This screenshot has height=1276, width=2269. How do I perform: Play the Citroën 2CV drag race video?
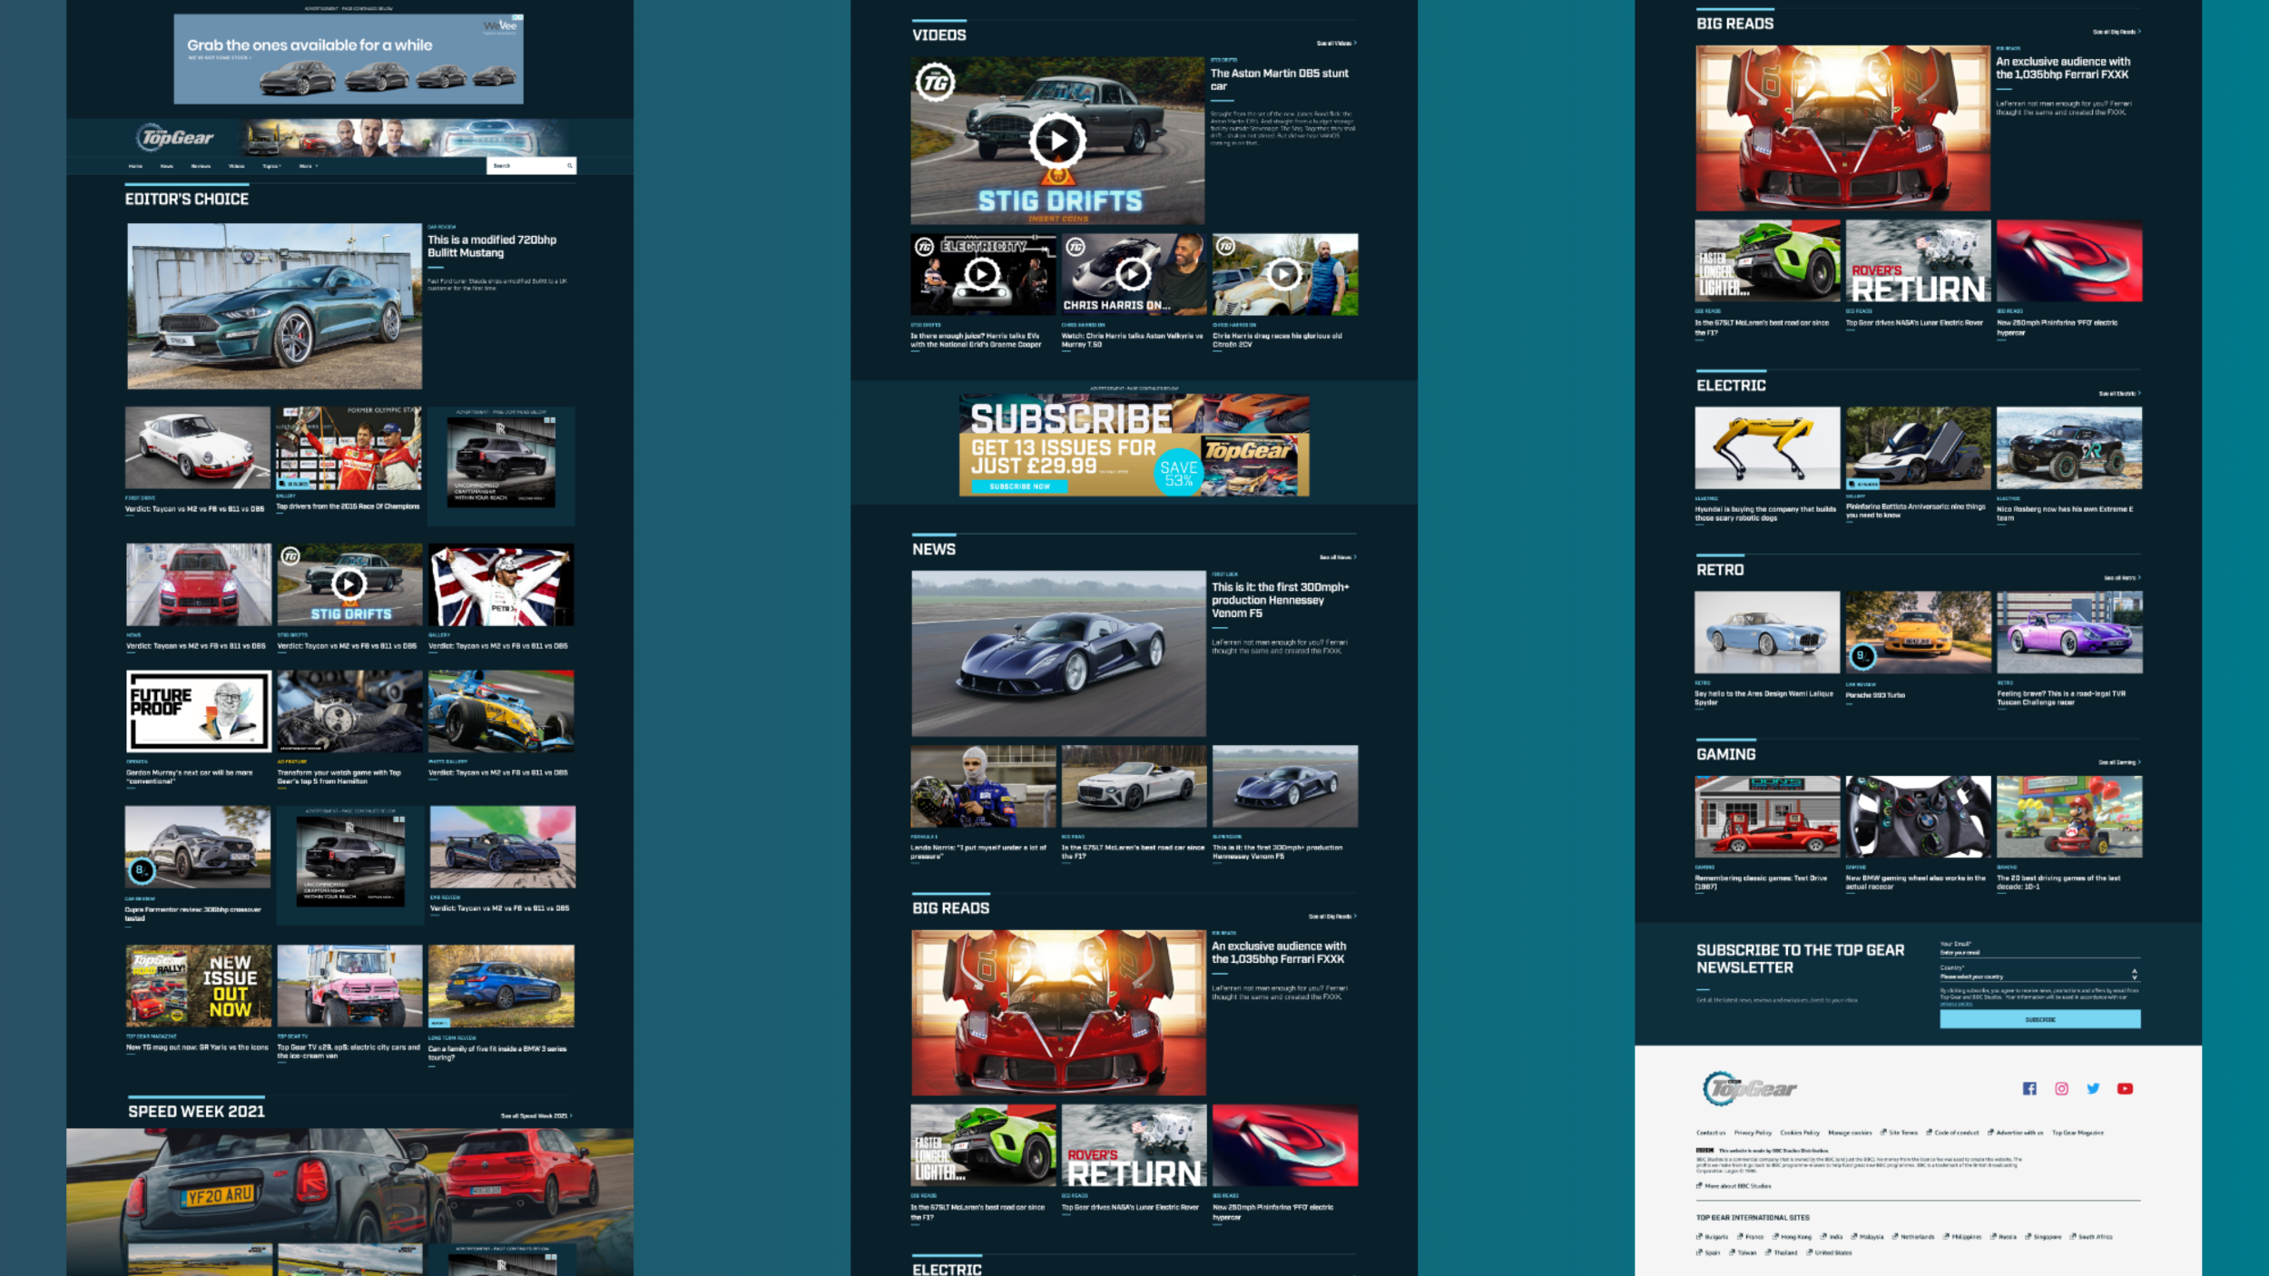click(1283, 273)
